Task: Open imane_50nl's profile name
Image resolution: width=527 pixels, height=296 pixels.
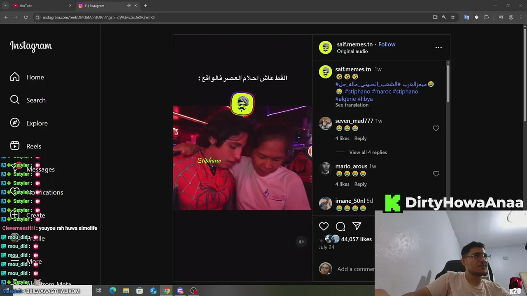Action: click(x=350, y=201)
